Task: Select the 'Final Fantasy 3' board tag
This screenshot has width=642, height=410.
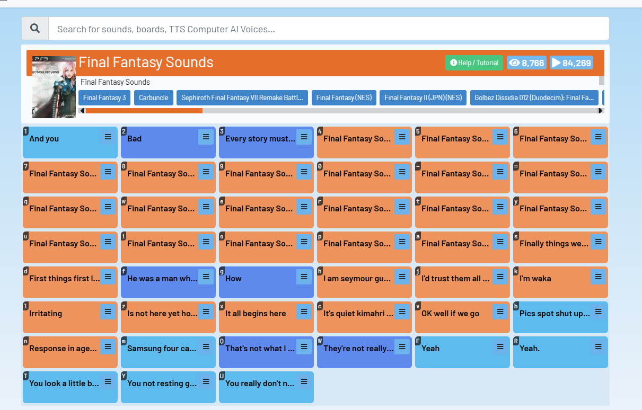Action: (x=104, y=97)
